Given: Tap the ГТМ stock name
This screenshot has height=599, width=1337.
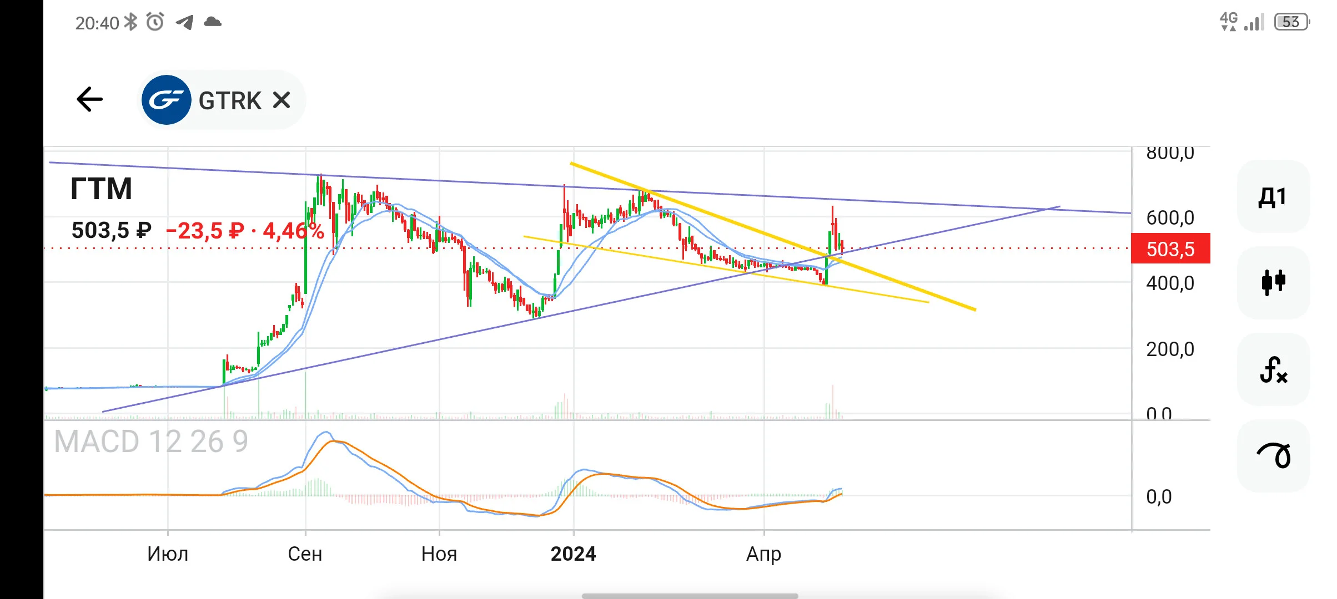Looking at the screenshot, I should (x=101, y=189).
